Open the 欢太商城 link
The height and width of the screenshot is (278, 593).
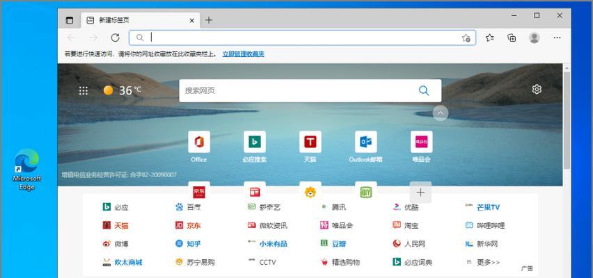tap(122, 262)
